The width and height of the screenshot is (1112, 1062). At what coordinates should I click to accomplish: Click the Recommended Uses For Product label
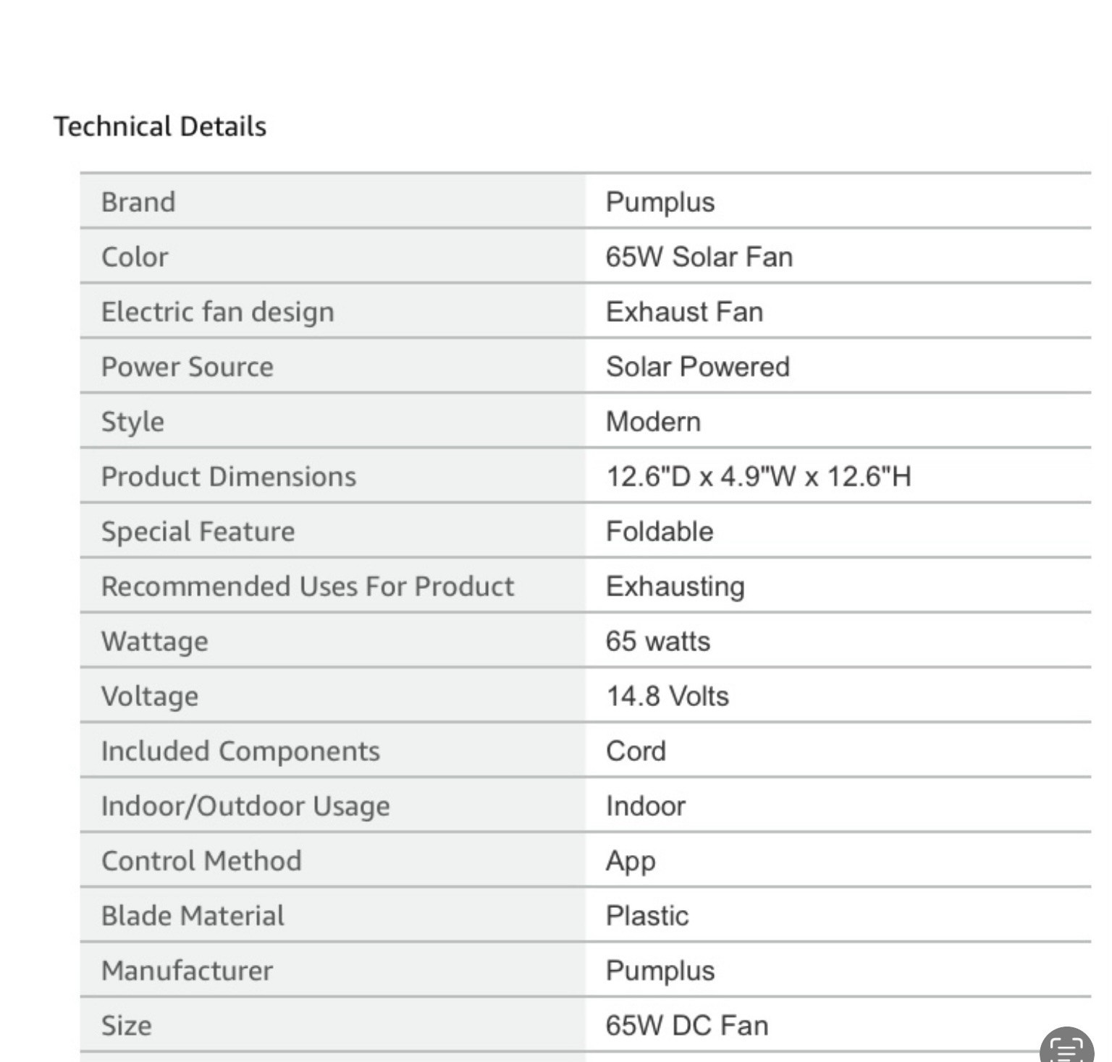point(308,587)
